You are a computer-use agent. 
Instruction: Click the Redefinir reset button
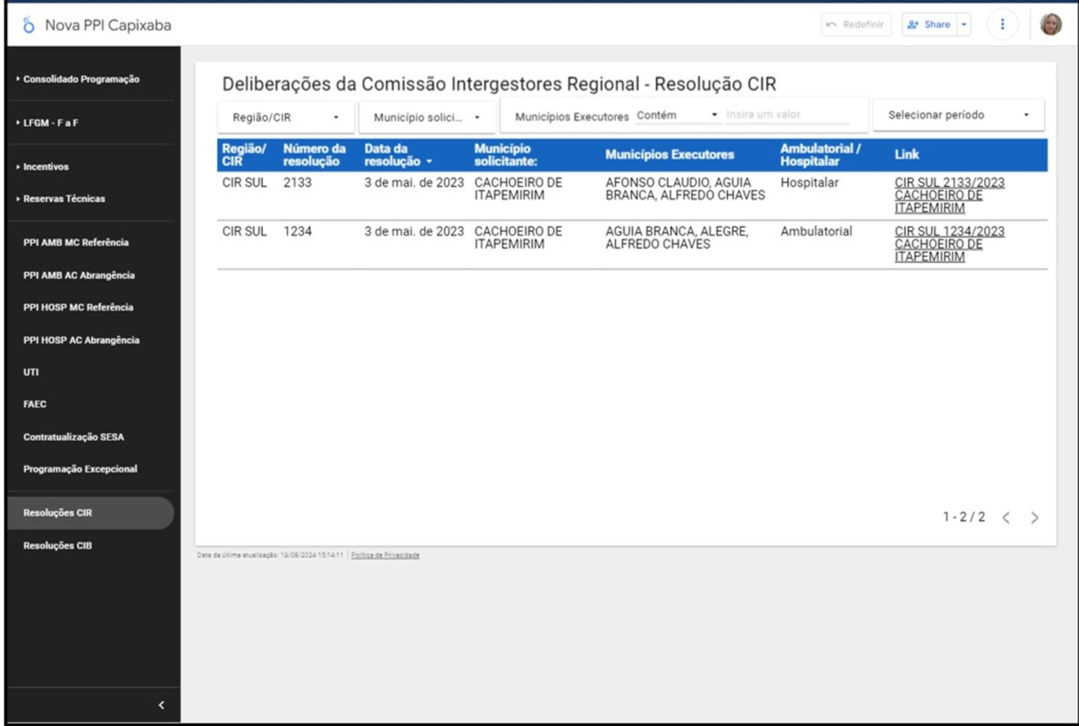click(855, 25)
